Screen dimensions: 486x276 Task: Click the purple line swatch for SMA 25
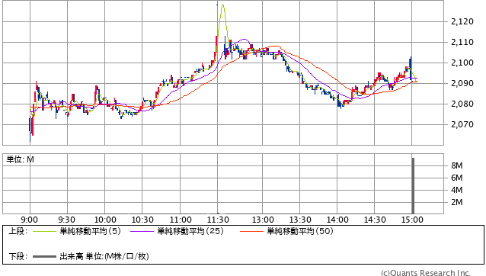(x=142, y=231)
